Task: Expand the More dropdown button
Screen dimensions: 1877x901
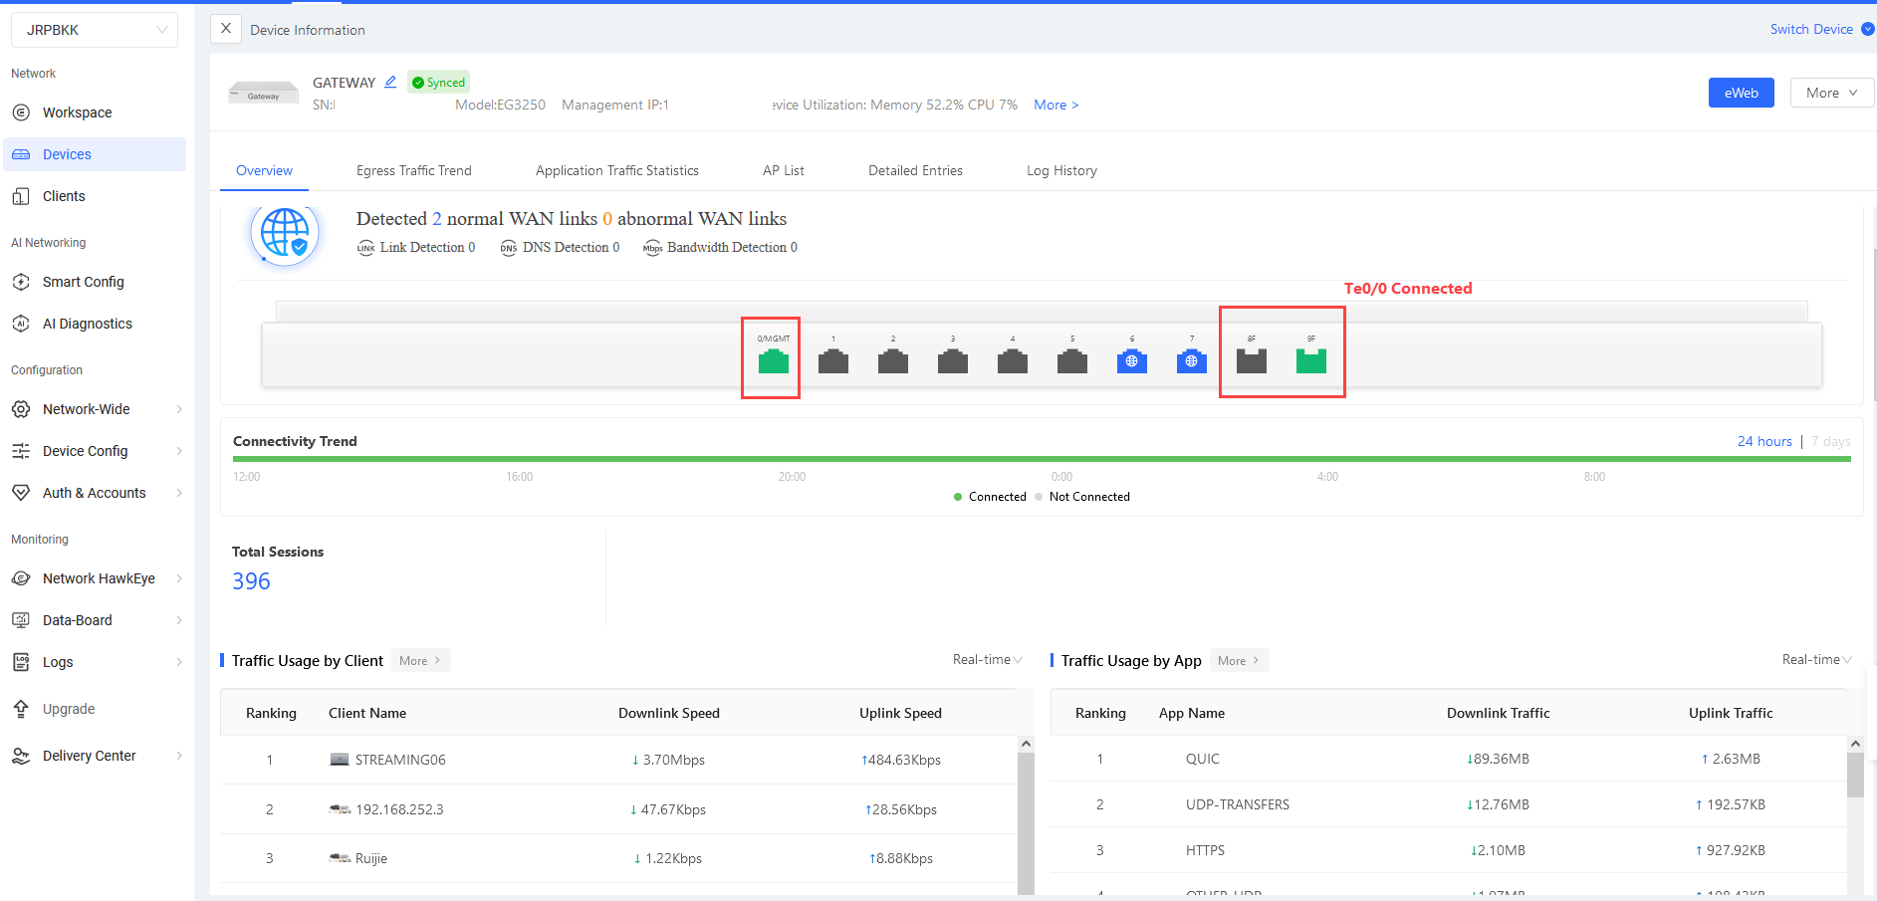Action: [x=1831, y=93]
